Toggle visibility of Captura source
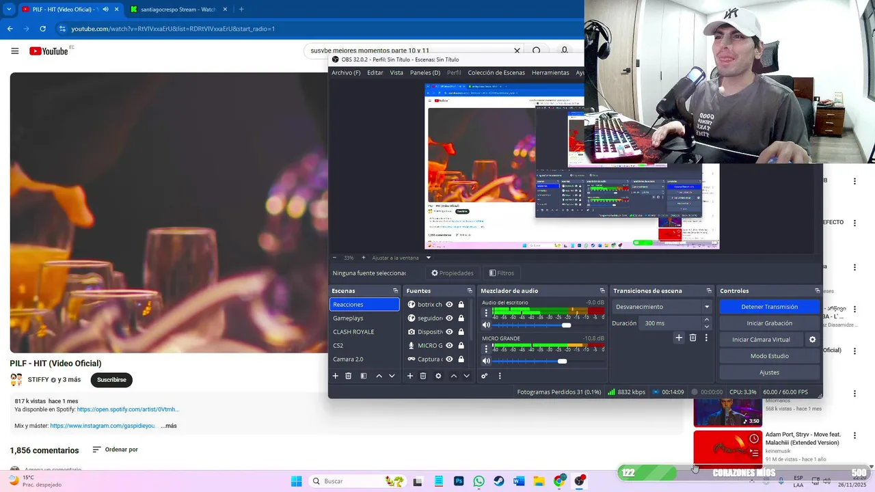Image resolution: width=875 pixels, height=492 pixels. [x=449, y=359]
